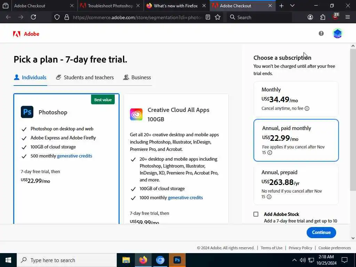
Task: Open Cookie preferences footer link
Action: 335,248
